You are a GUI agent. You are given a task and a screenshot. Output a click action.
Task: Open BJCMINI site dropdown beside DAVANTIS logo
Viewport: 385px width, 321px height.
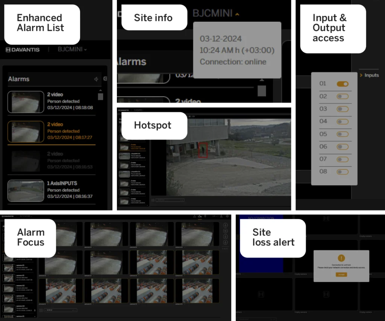[72, 50]
